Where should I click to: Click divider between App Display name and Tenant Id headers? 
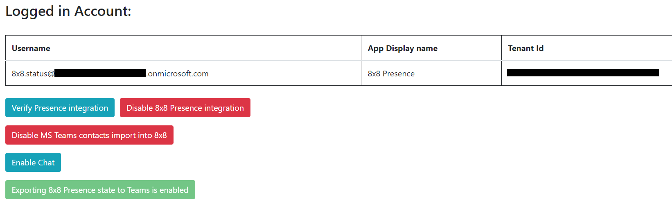(x=501, y=48)
